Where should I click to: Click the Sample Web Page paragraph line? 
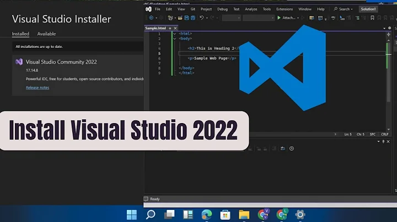[212, 58]
